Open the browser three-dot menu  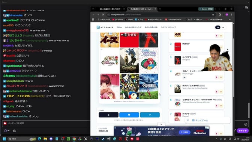[231, 15]
